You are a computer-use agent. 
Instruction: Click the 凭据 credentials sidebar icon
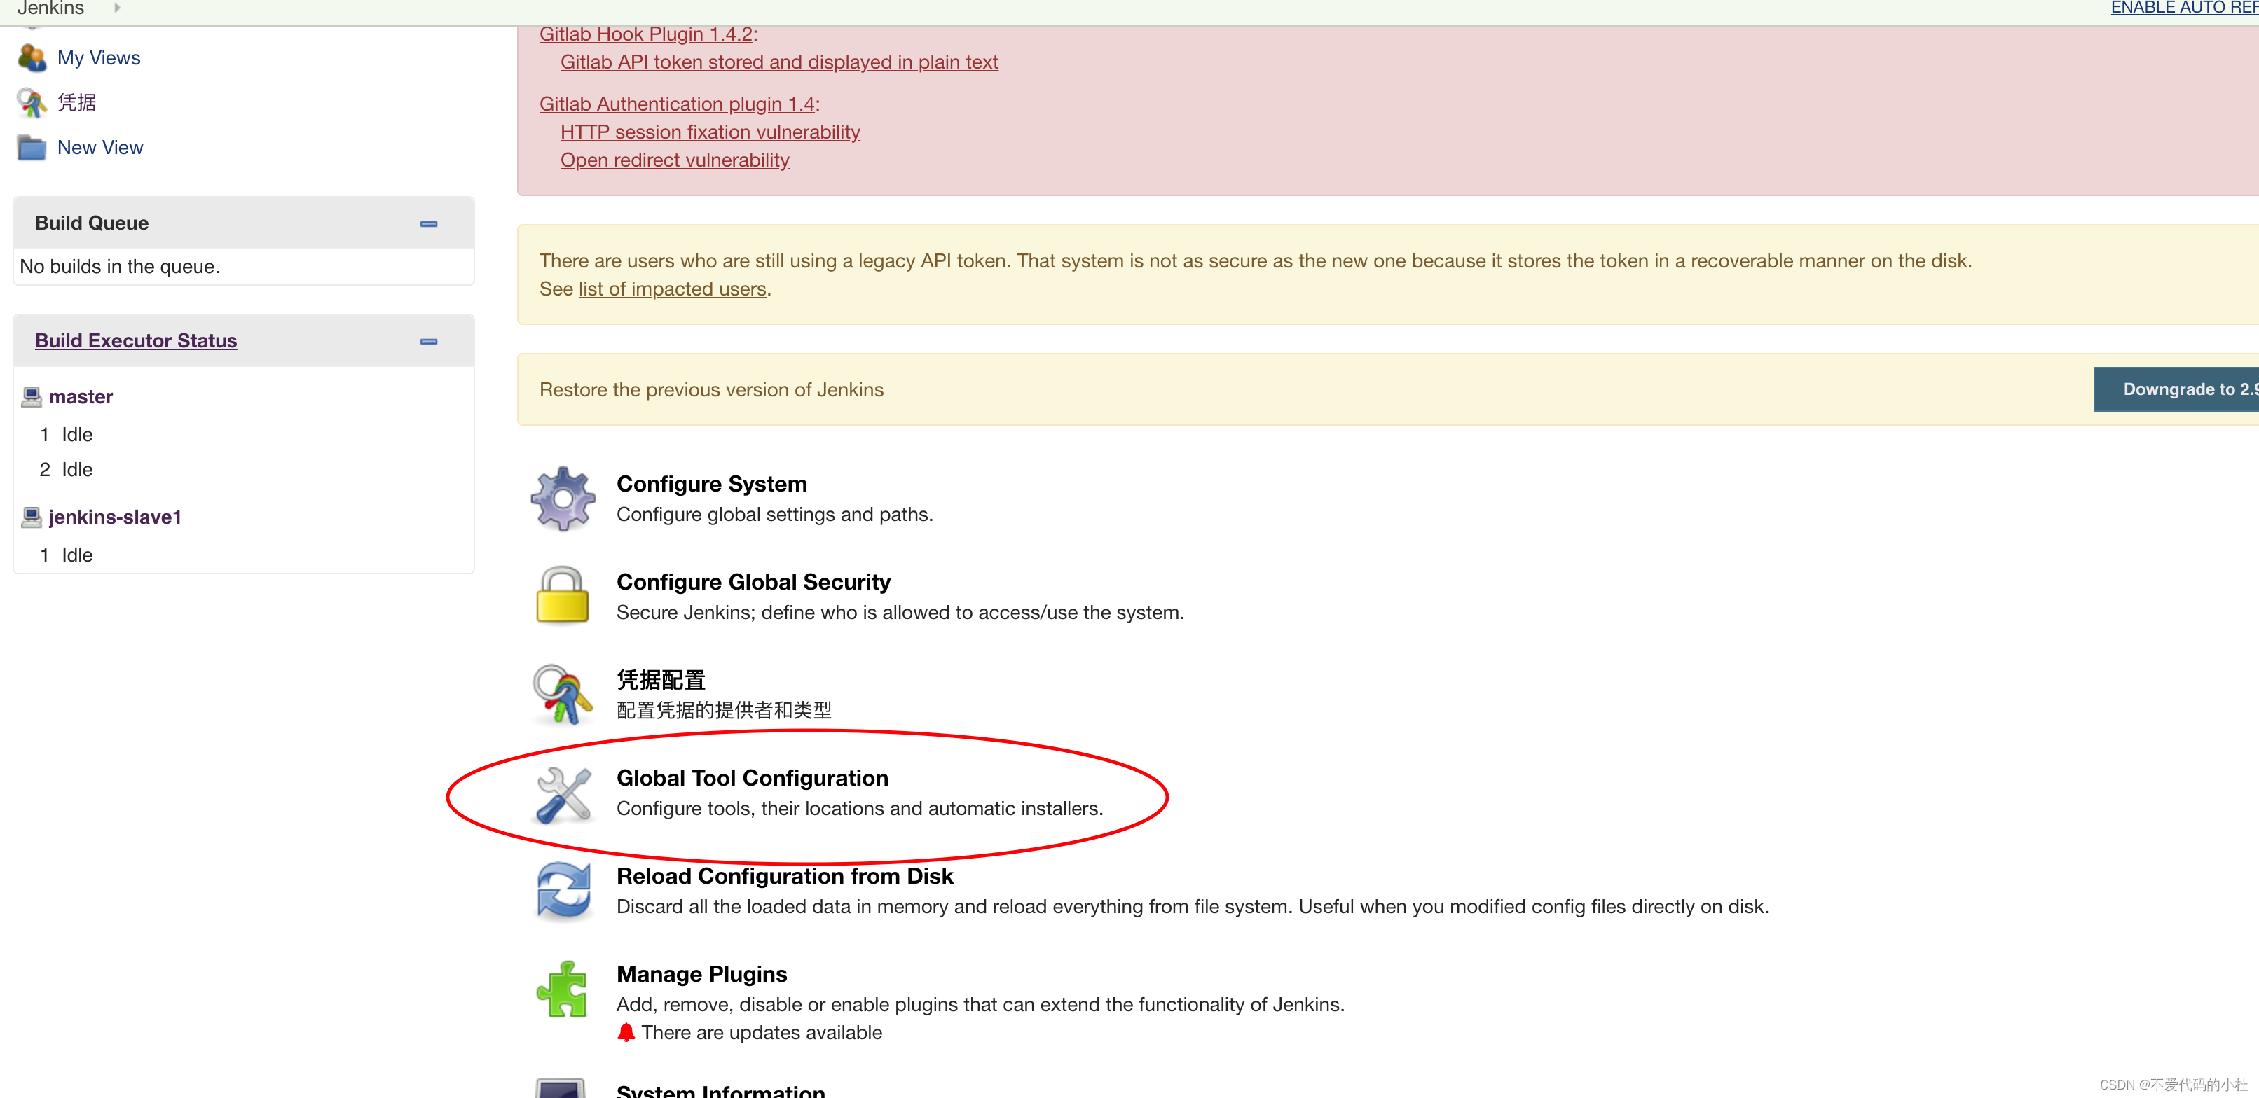[32, 101]
